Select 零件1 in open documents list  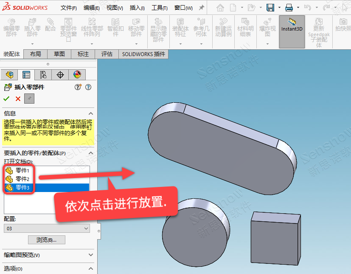pyautogui.click(x=22, y=170)
